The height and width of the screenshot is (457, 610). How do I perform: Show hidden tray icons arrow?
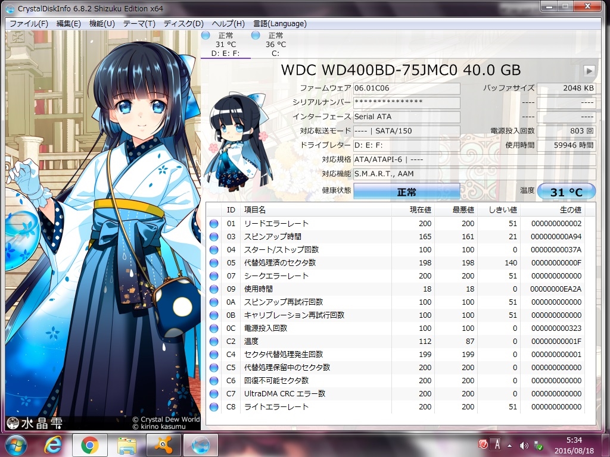point(510,445)
